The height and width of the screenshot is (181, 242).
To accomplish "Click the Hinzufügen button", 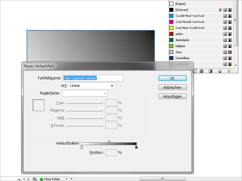I will pyautogui.click(x=172, y=96).
